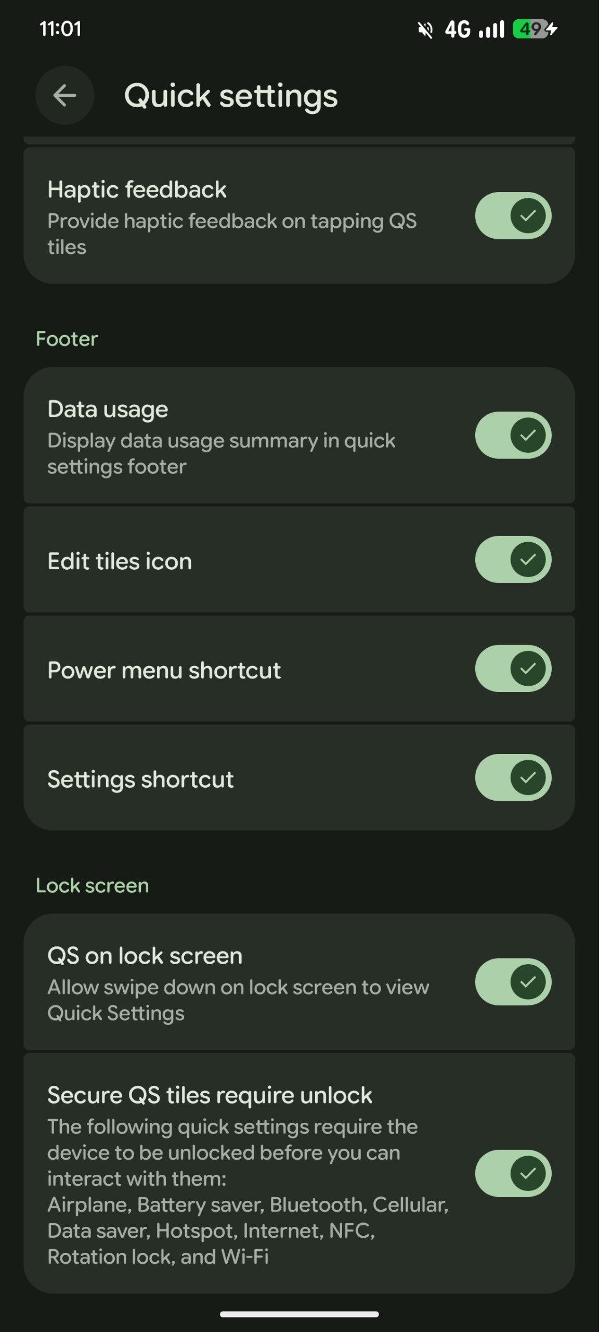Image resolution: width=599 pixels, height=1332 pixels.
Task: Tap the back arrow icon
Action: point(64,96)
